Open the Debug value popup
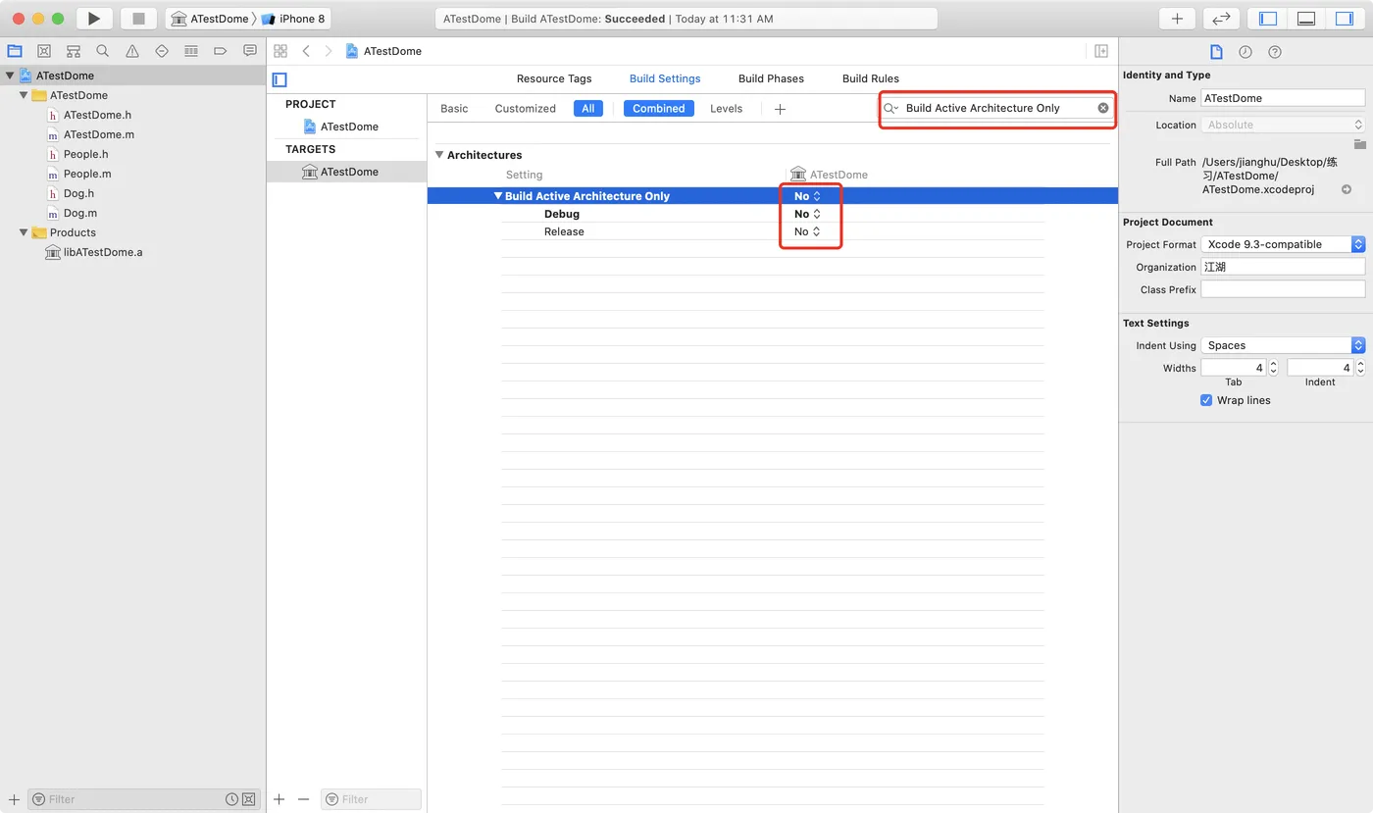1373x813 pixels. (x=807, y=214)
